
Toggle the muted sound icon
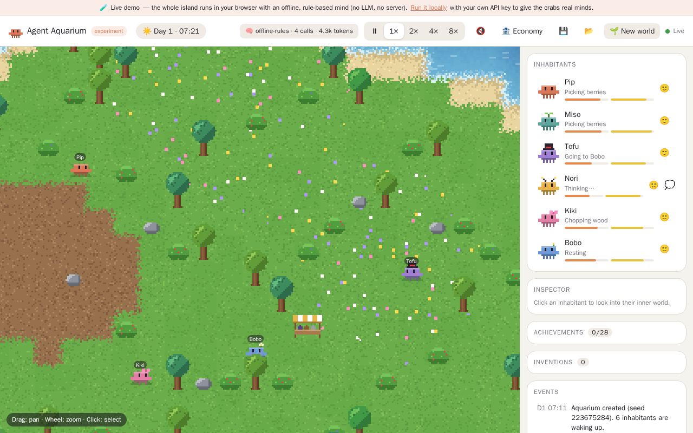click(480, 31)
